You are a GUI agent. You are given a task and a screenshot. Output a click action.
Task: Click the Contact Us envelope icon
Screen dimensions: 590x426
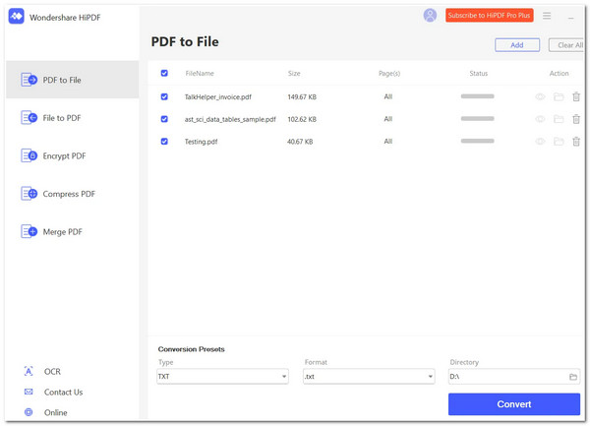(x=29, y=392)
